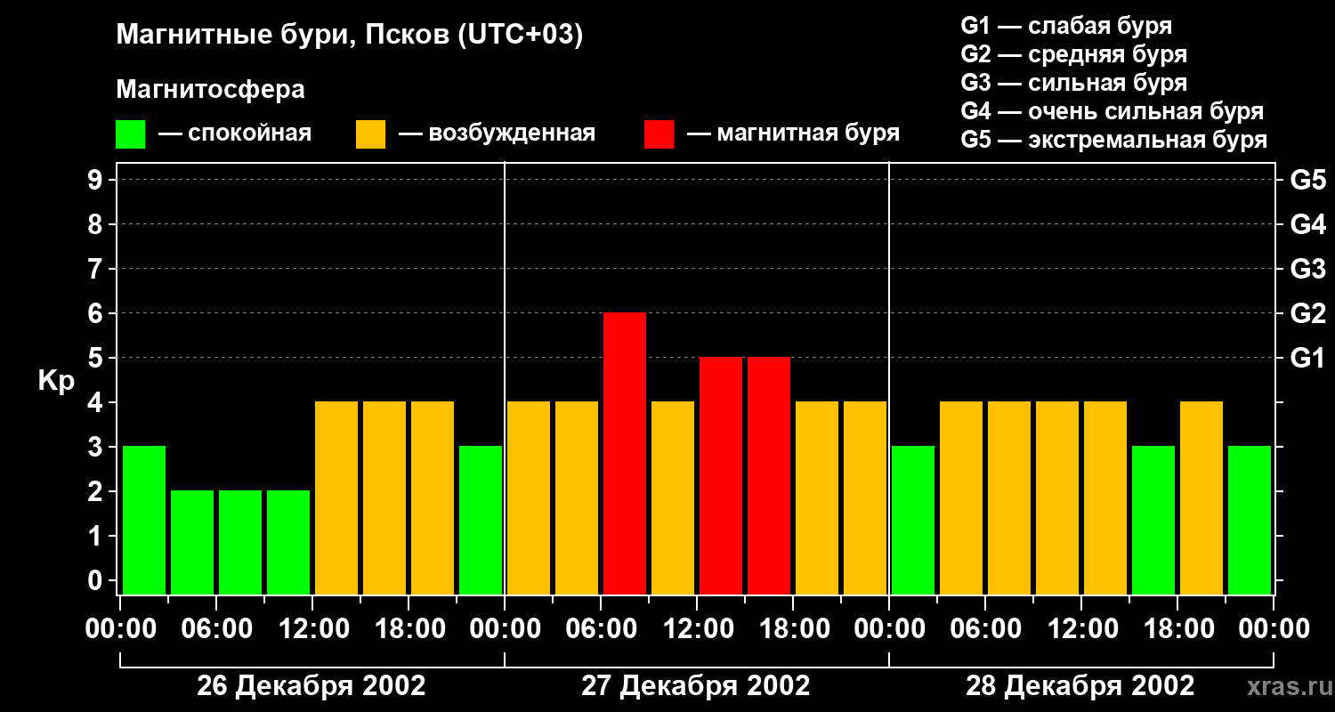Click legend line 'G5 — экстремальная буря'
Image resolution: width=1335 pixels, height=712 pixels.
click(1113, 140)
